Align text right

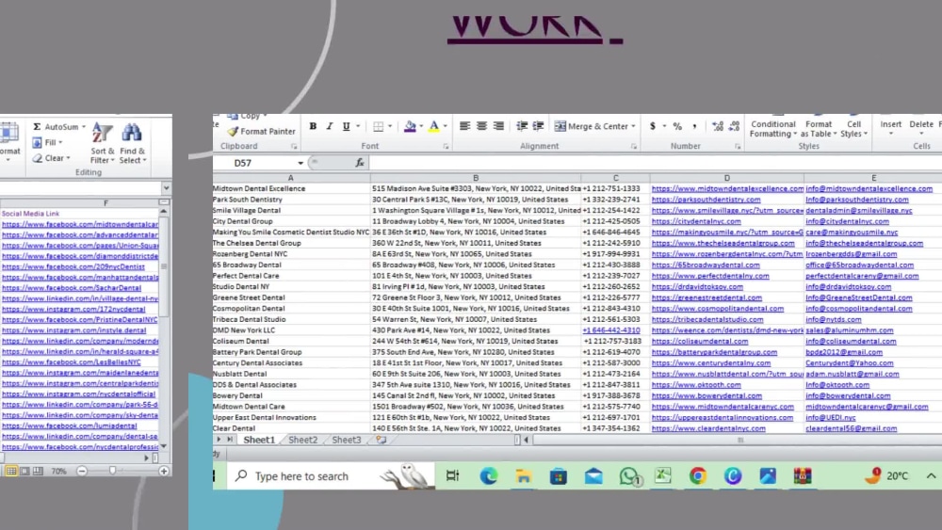coord(498,126)
